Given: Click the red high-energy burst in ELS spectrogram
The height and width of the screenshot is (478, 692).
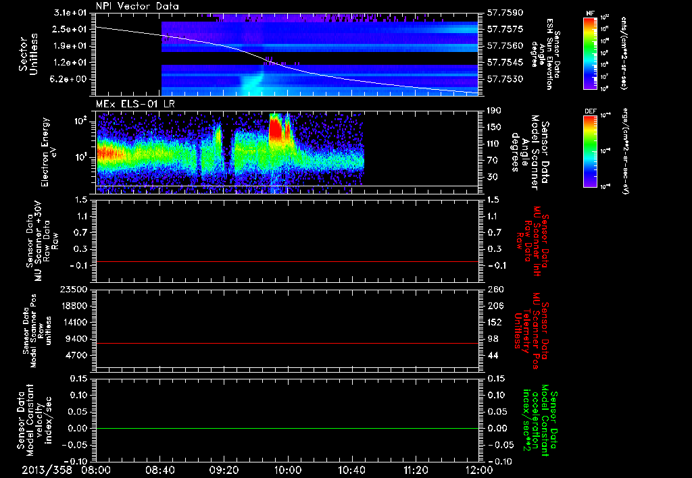Looking at the screenshot, I should 276,127.
